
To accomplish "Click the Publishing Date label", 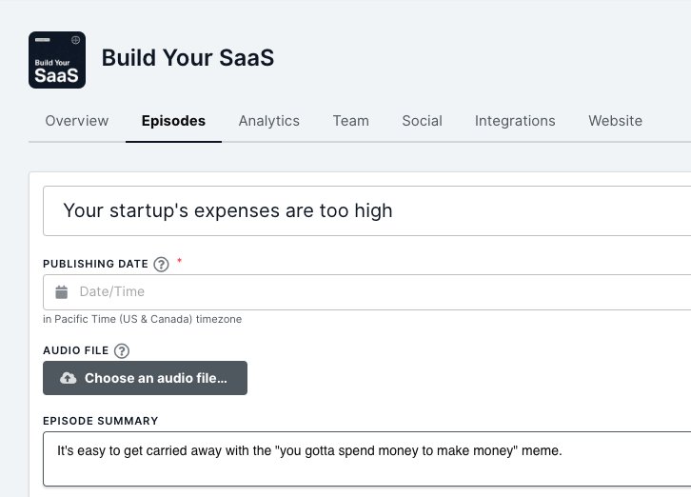I will coord(95,264).
